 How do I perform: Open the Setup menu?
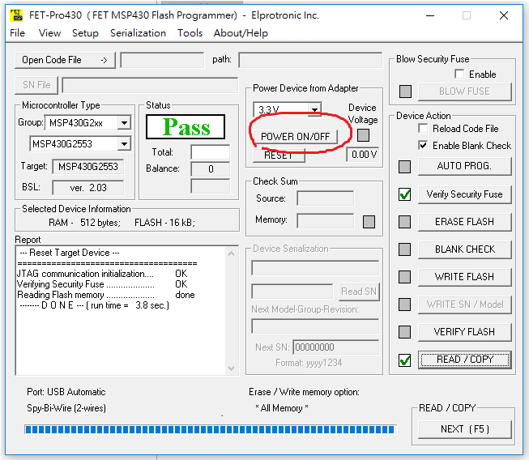[85, 33]
